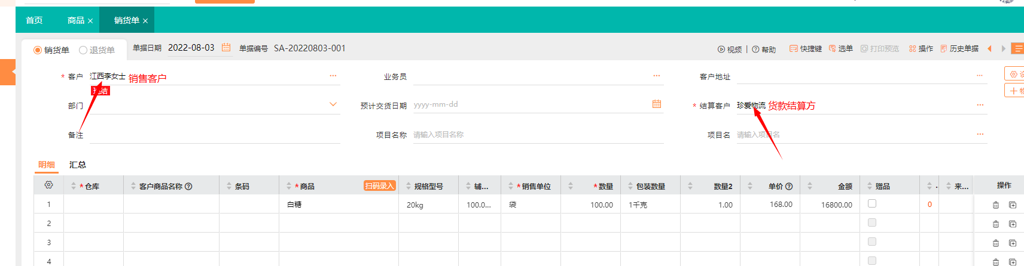The image size is (1024, 266).
Task: Open 历史单据 from the toolbar
Action: pyautogui.click(x=959, y=49)
